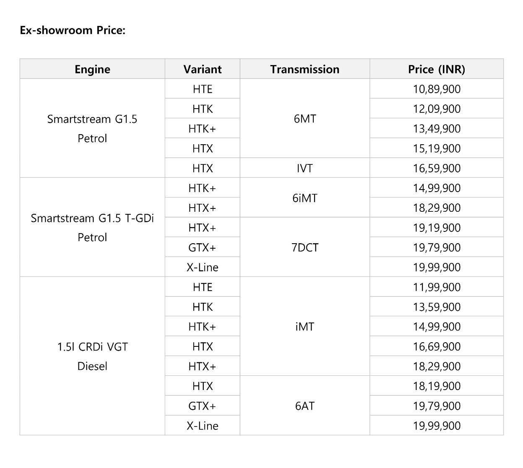Click the Engine column header

point(92,69)
